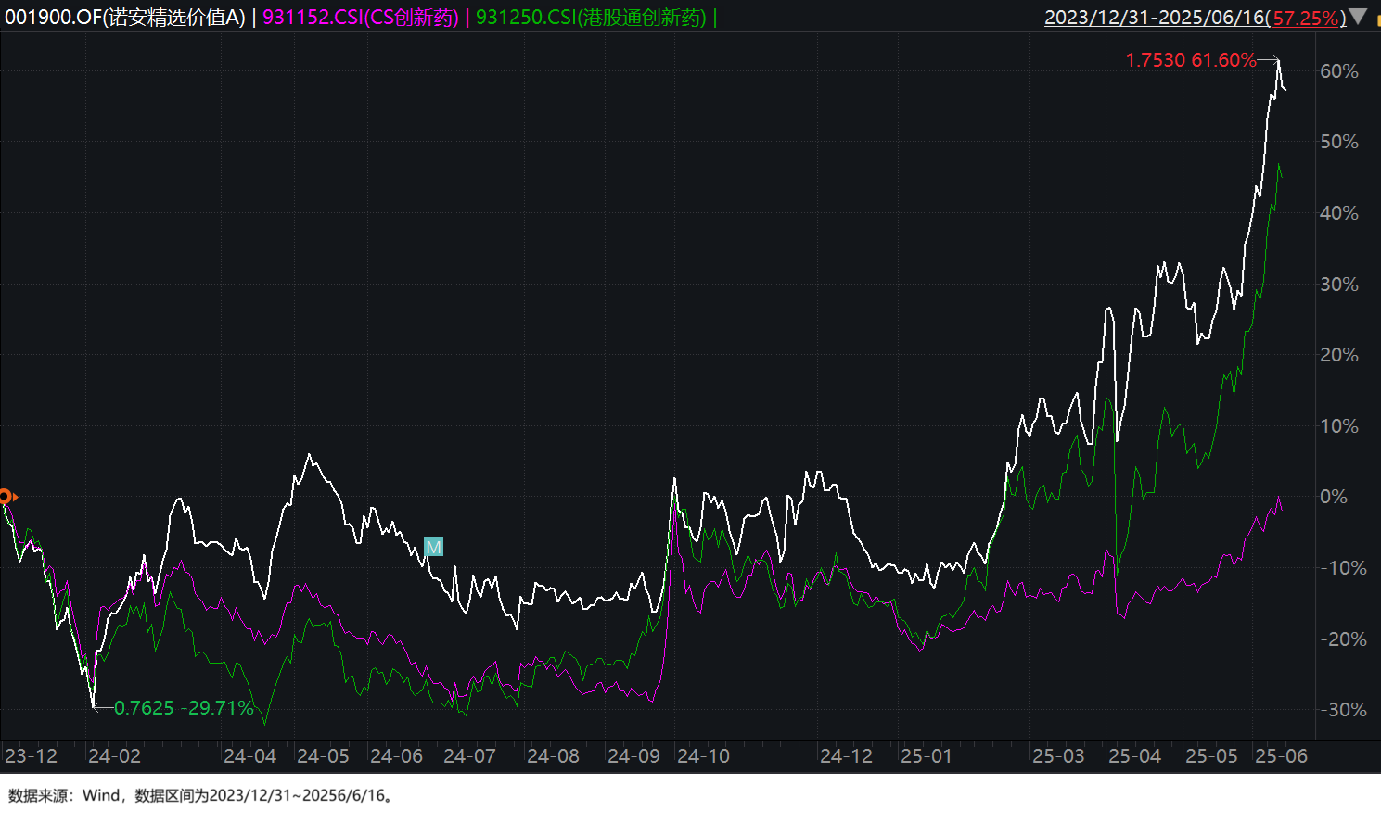Click the 25-01 time axis label
1381x823 pixels.
pyautogui.click(x=927, y=756)
